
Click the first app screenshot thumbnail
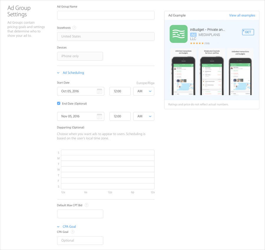click(183, 72)
